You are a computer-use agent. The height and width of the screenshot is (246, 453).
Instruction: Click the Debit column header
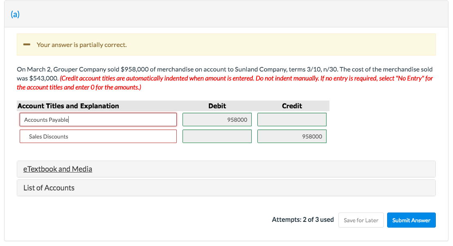click(217, 106)
